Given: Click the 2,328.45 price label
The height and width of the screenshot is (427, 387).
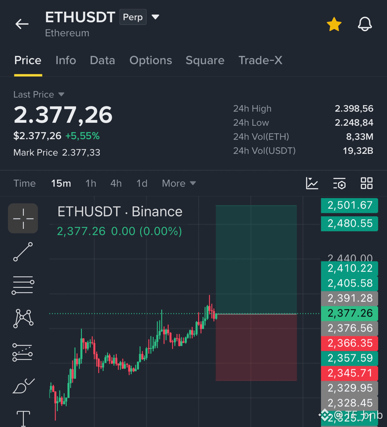Looking at the screenshot, I should click(x=350, y=403).
